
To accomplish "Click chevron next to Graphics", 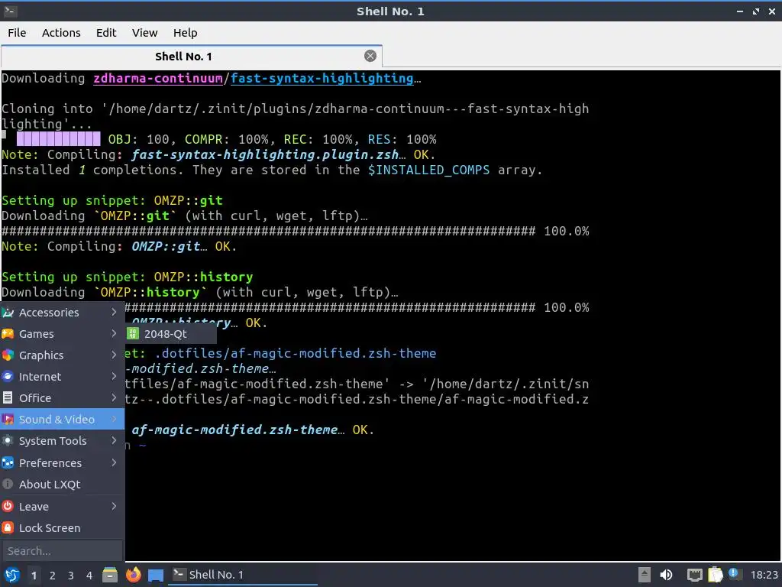I will [114, 355].
